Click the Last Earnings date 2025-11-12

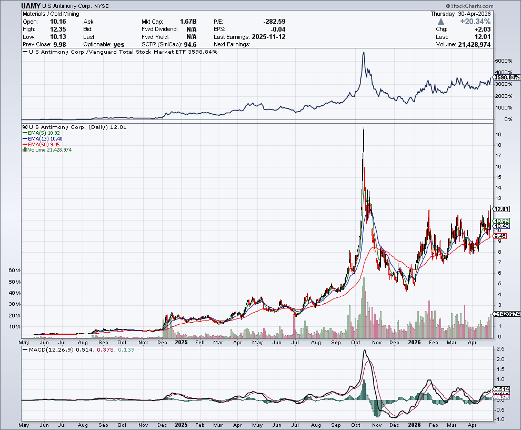point(268,37)
